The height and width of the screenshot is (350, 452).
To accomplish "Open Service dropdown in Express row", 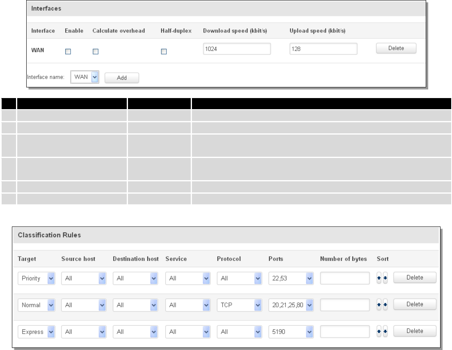I will coord(188,332).
